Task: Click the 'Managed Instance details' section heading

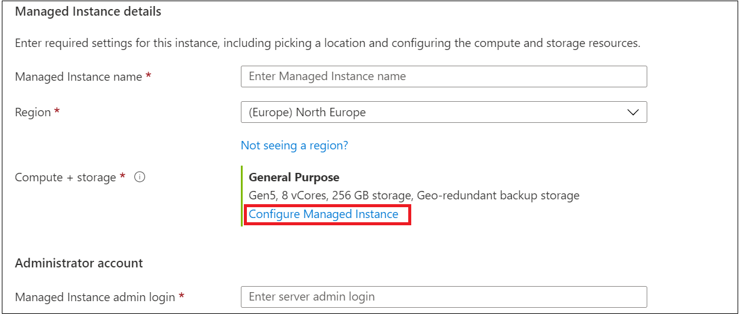Action: pos(88,11)
